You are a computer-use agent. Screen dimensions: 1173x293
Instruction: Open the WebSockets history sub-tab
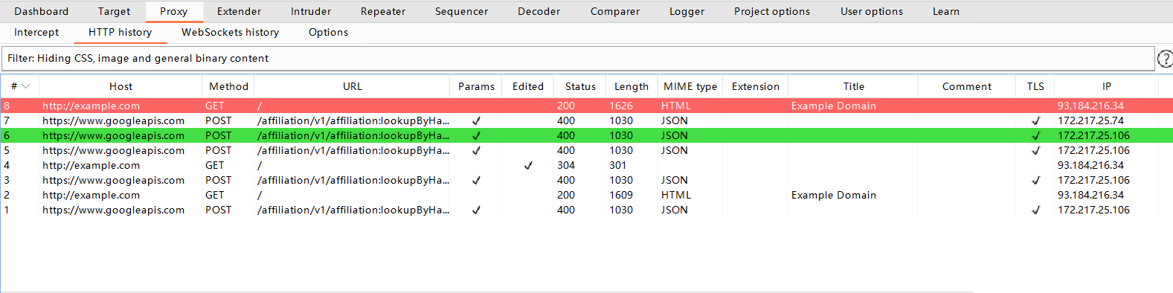[230, 32]
